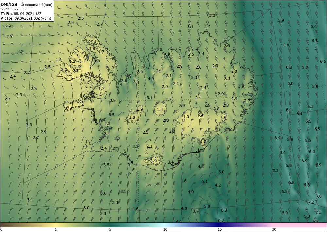Click the 'DMI/IGB : Úrkomumætti (mm)' title line

pos(26,5)
